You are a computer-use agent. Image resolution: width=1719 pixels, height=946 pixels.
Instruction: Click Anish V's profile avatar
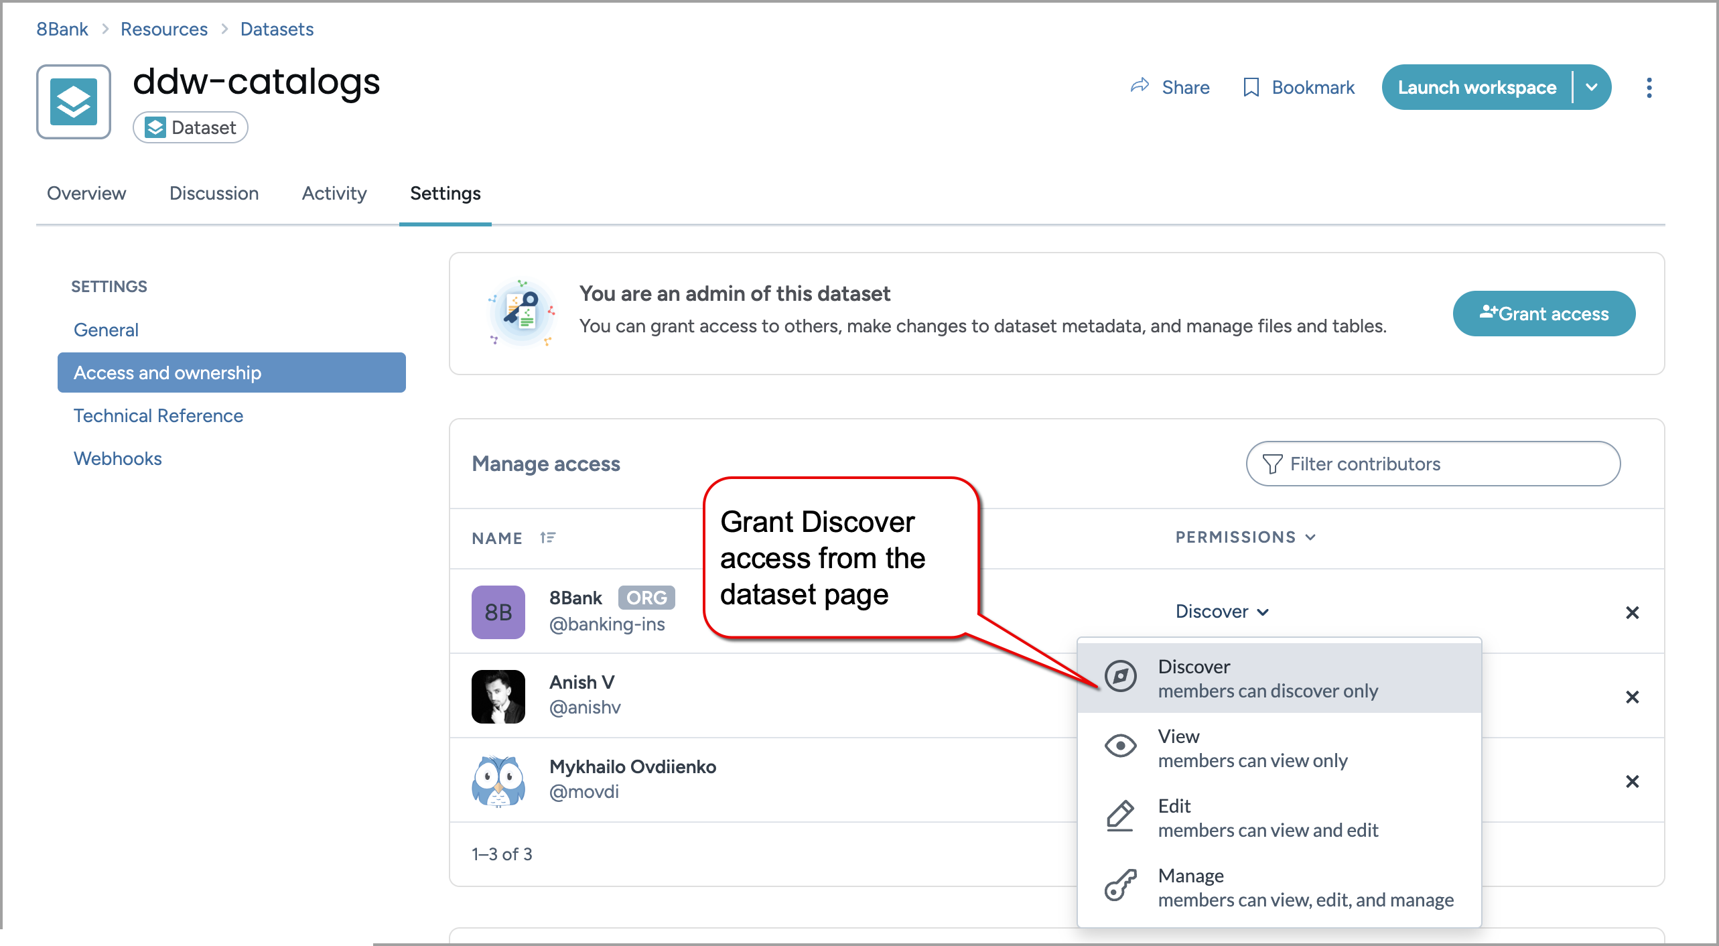[498, 696]
